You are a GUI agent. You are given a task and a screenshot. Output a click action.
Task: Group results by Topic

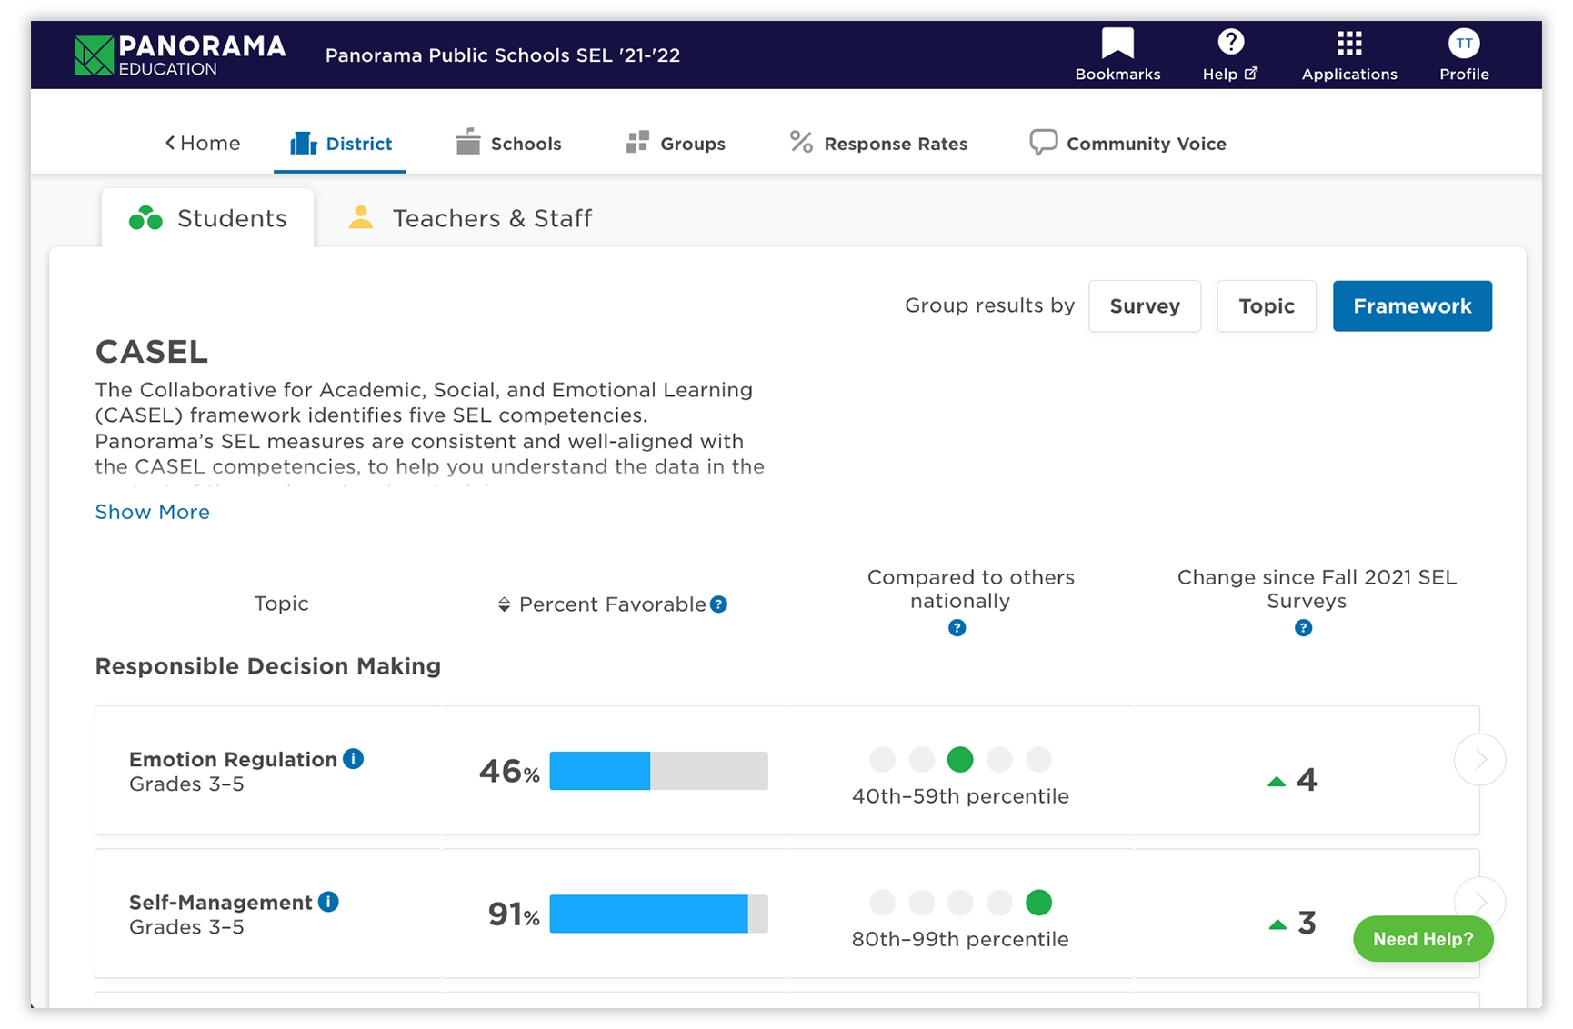(x=1267, y=306)
